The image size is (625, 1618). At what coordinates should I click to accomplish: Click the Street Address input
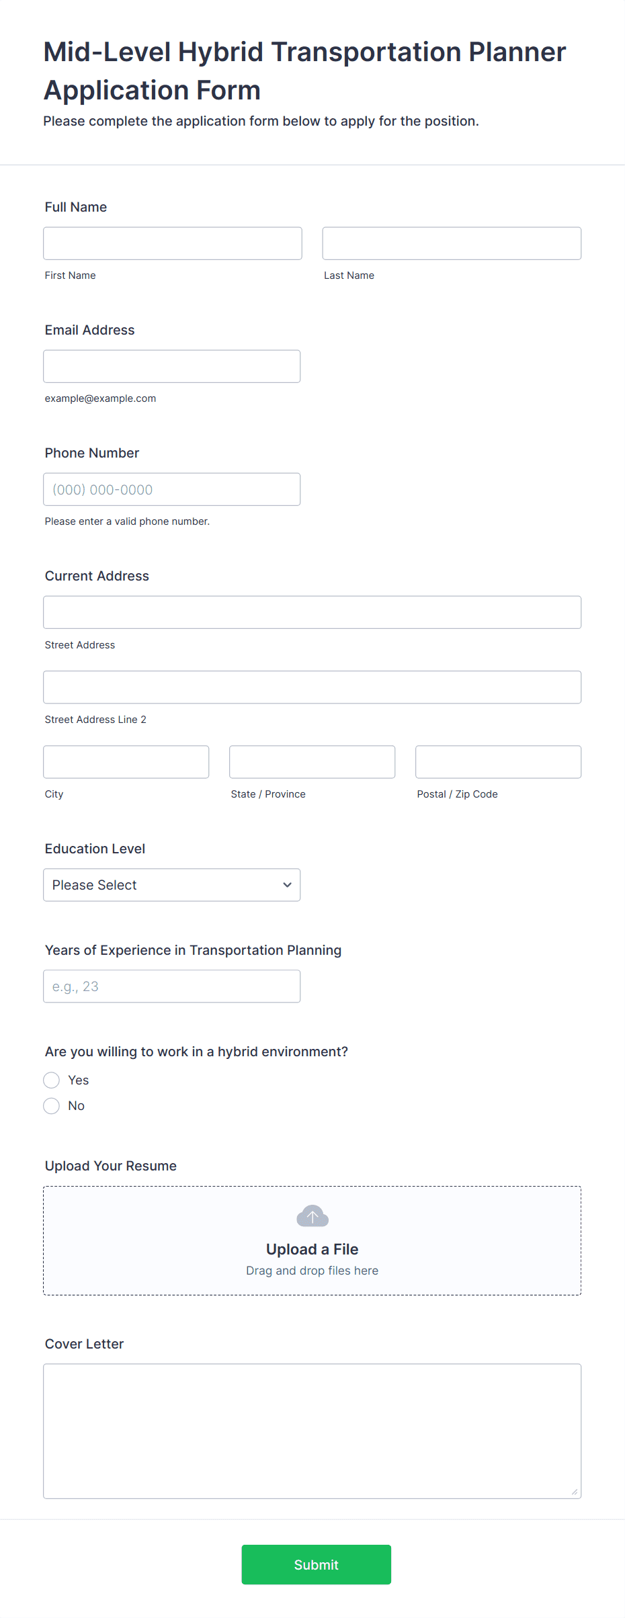(x=312, y=612)
